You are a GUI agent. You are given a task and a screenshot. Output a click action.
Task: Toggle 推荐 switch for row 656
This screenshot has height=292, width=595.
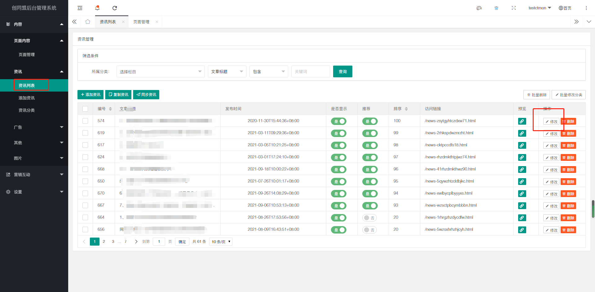pyautogui.click(x=369, y=230)
